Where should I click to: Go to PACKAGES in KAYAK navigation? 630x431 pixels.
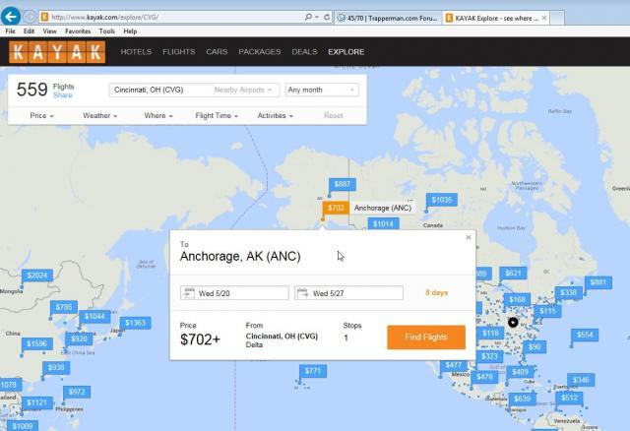(260, 52)
